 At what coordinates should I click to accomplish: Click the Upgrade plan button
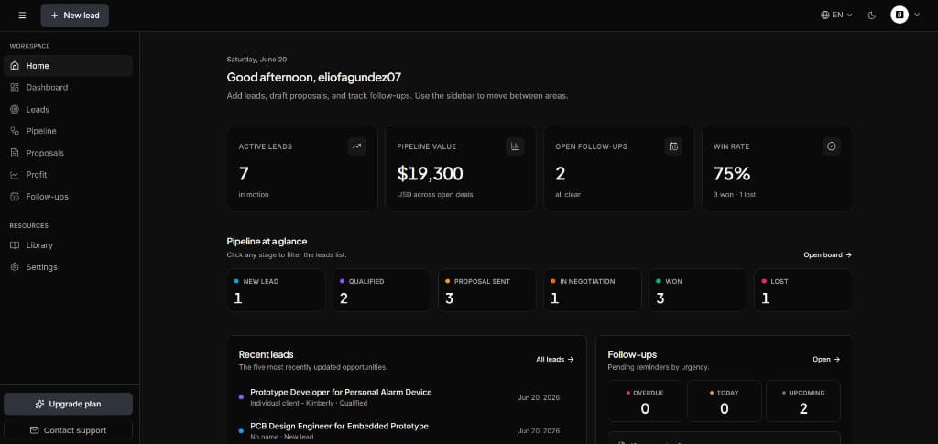[x=68, y=404]
